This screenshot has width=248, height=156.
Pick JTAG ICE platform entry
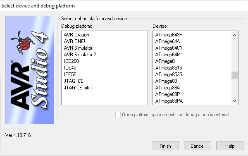coord(74,81)
